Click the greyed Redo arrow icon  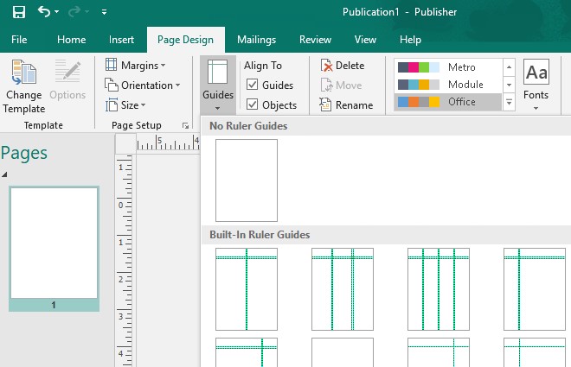click(74, 11)
